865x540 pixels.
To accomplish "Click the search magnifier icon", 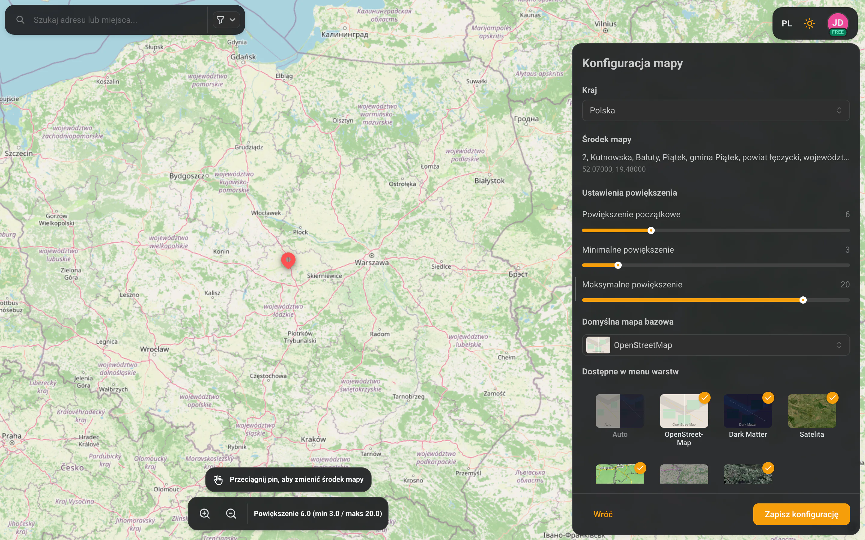I will click(x=20, y=20).
